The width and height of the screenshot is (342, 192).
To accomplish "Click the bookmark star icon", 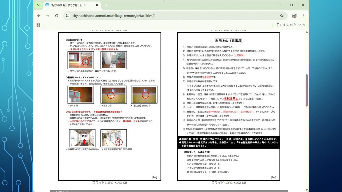I will point(282,16).
